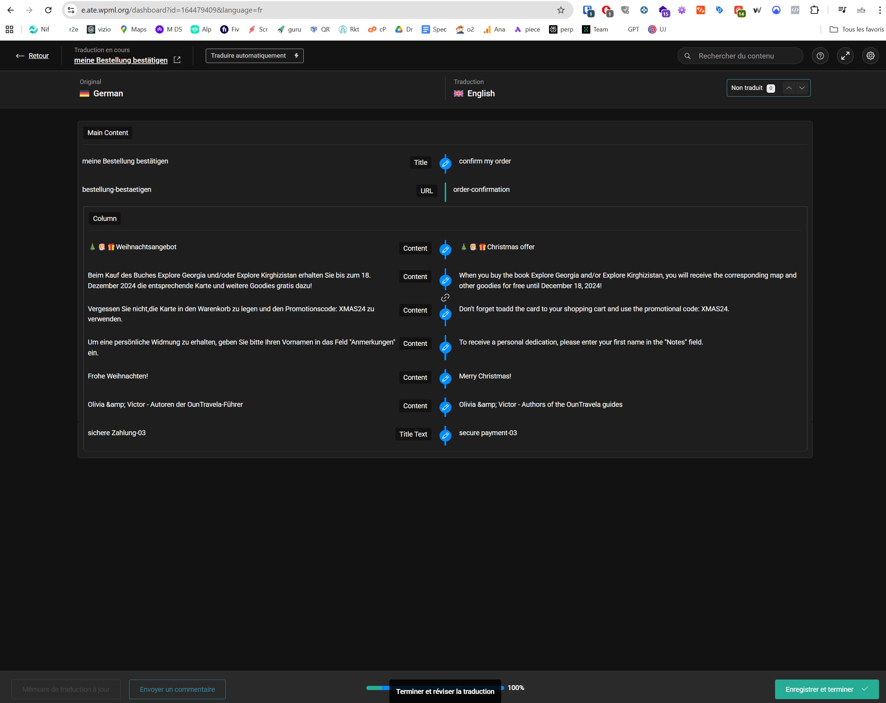Image resolution: width=886 pixels, height=703 pixels.
Task: Open the help question mark icon
Action: pos(820,56)
